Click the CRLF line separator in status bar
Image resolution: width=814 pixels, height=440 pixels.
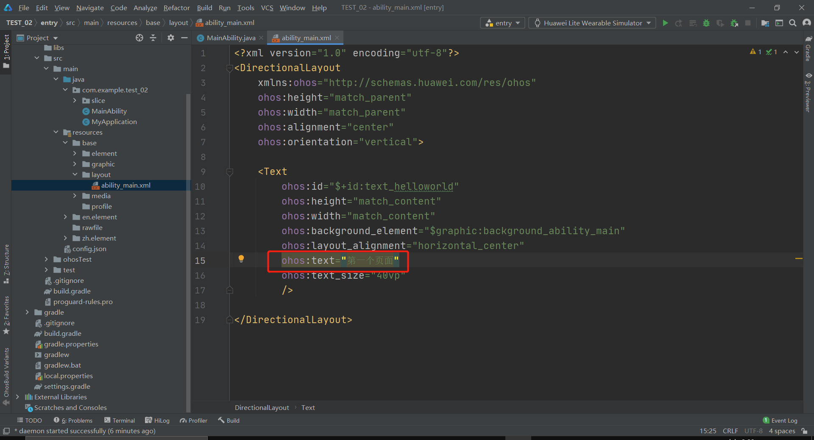click(730, 431)
